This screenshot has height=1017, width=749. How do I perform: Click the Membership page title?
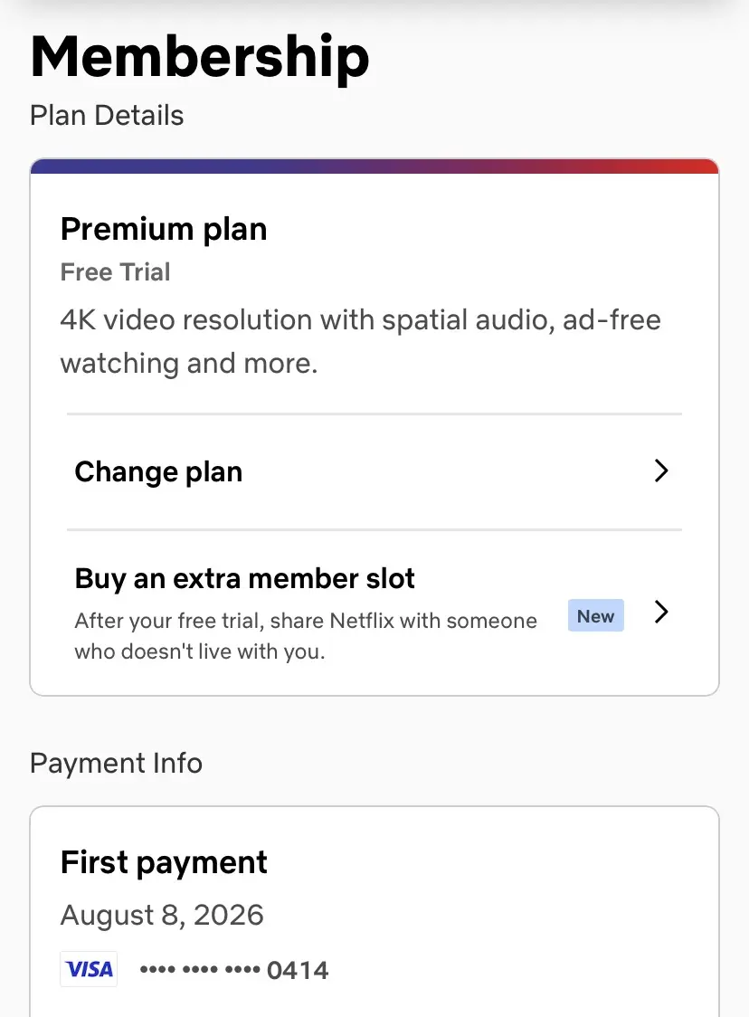pos(200,58)
